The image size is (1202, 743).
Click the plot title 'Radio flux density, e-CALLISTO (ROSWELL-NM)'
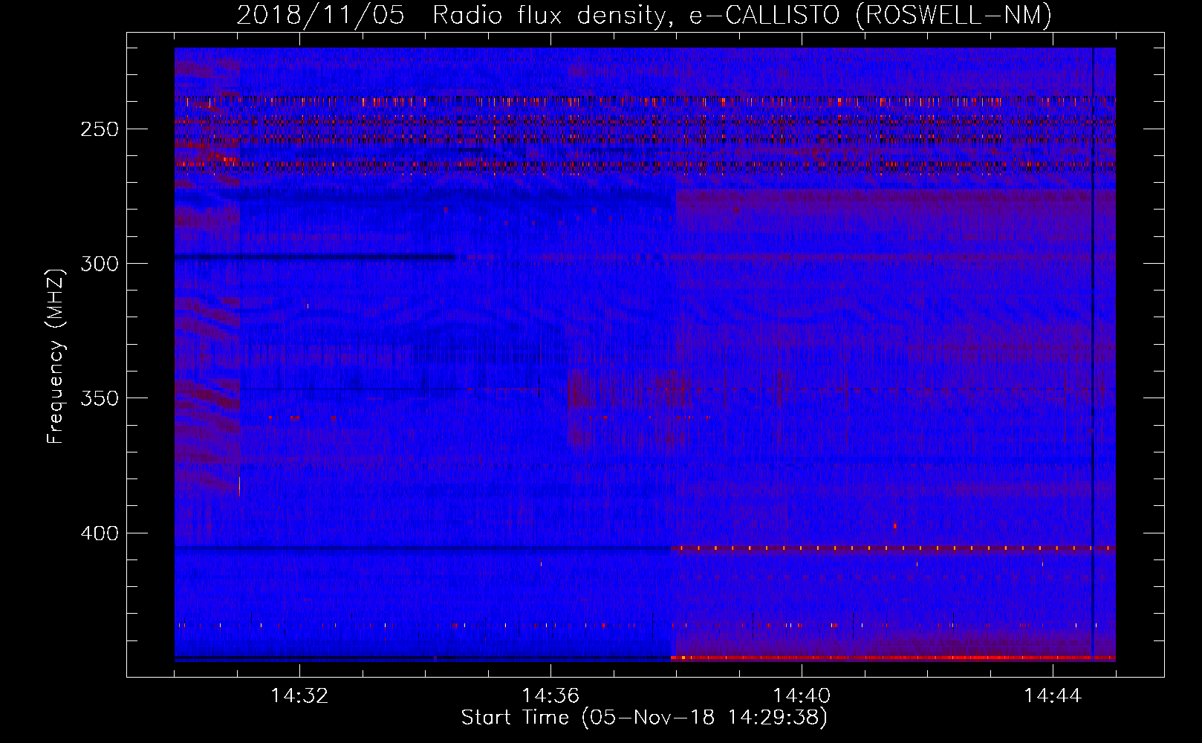pyautogui.click(x=742, y=15)
